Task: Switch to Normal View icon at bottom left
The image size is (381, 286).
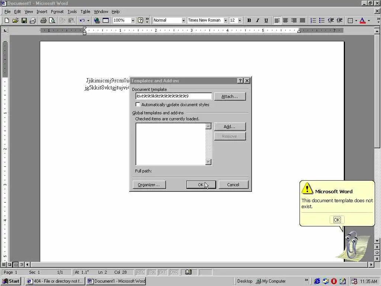Action: coord(4,264)
